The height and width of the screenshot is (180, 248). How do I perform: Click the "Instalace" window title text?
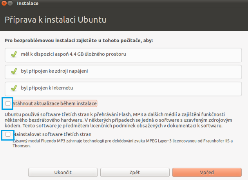[28, 4]
